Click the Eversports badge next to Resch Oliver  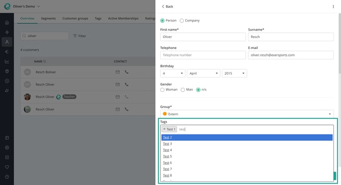[x=59, y=97]
